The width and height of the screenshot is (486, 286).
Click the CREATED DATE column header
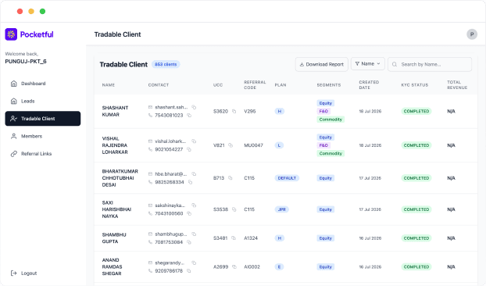pos(369,85)
